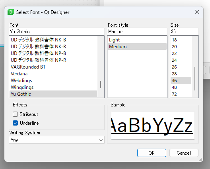Choose Verdana in the font list
The image size is (210, 169).
[53, 74]
